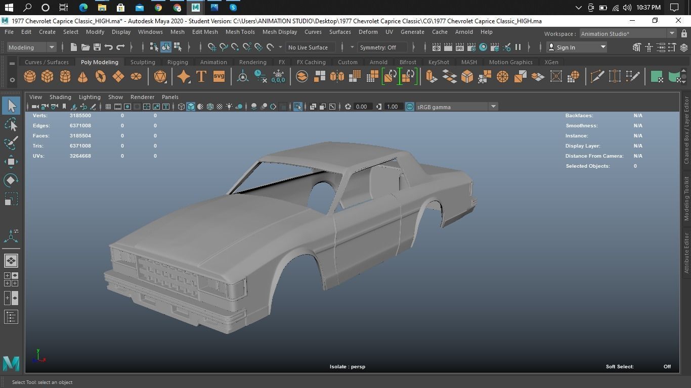Activate the Paint Selection tool
The image size is (691, 388).
coord(11,142)
